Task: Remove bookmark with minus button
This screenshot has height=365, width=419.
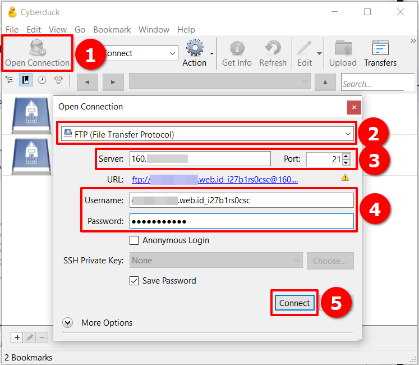Action: [x=42, y=337]
